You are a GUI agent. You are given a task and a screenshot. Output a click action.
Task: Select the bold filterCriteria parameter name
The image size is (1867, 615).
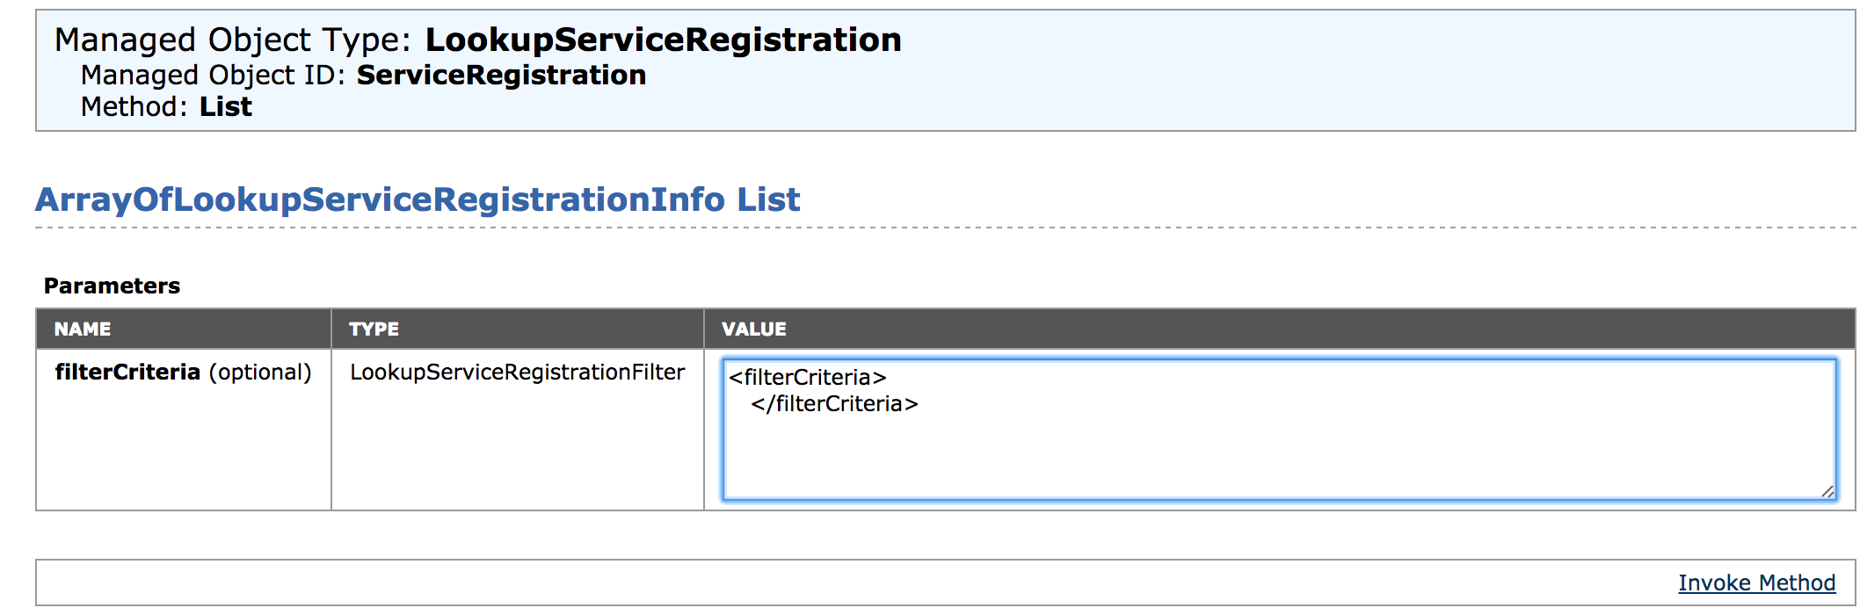(x=127, y=372)
